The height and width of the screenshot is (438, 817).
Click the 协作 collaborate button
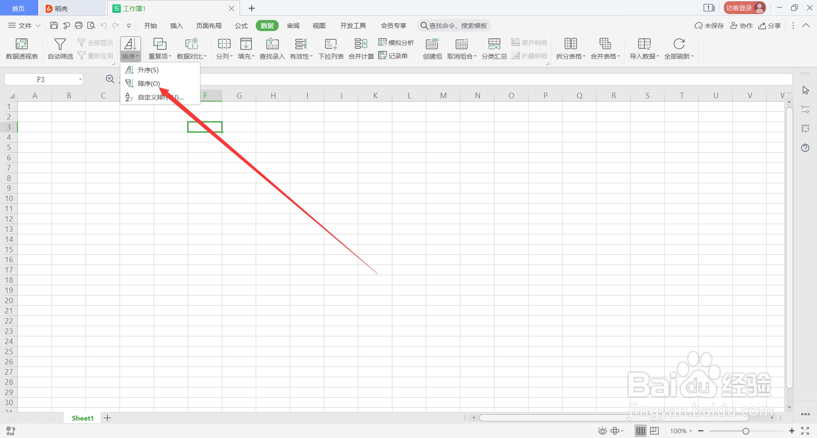[741, 26]
